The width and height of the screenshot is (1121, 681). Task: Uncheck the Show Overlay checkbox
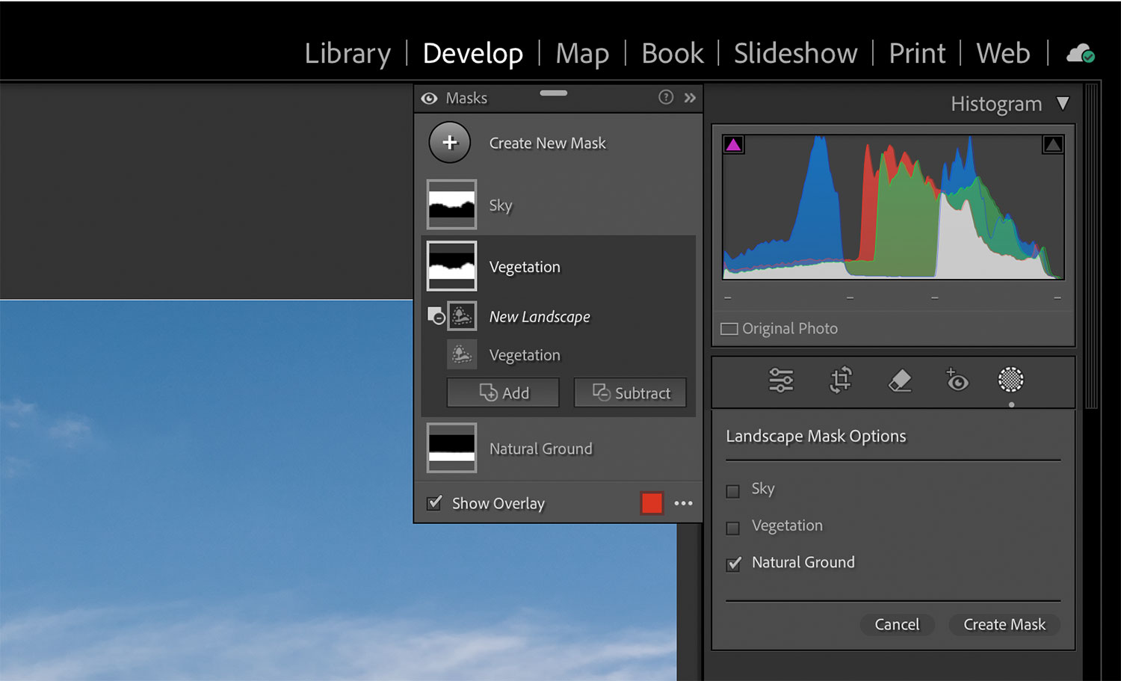(x=434, y=503)
